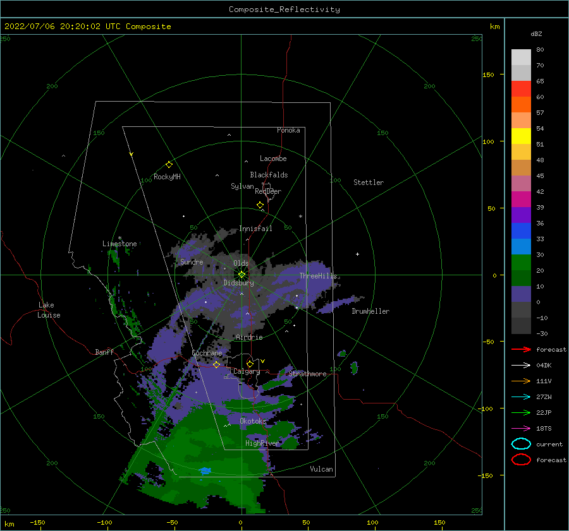Image resolution: width=569 pixels, height=531 pixels.
Task: Click the ThreeHills label
Action: coord(318,276)
